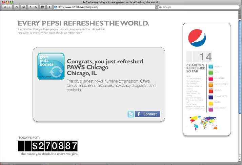The image size is (242, 165).
Task: Print the page using printer icon
Action: 42,7
